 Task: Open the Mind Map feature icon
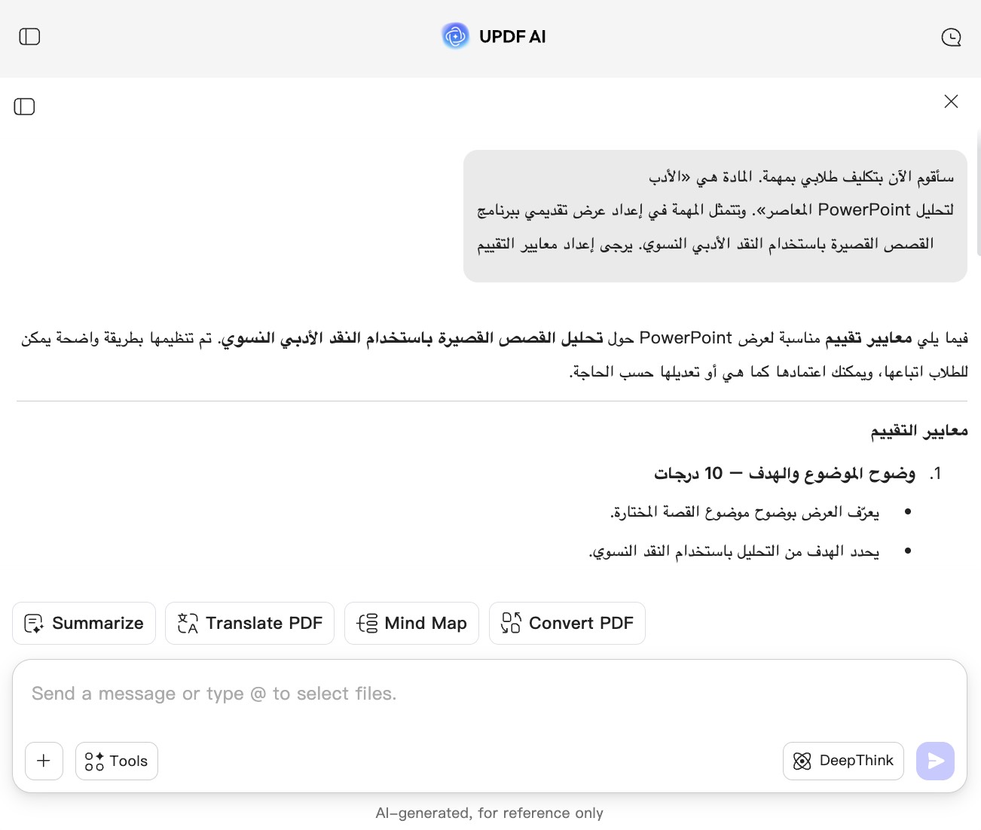[367, 623]
